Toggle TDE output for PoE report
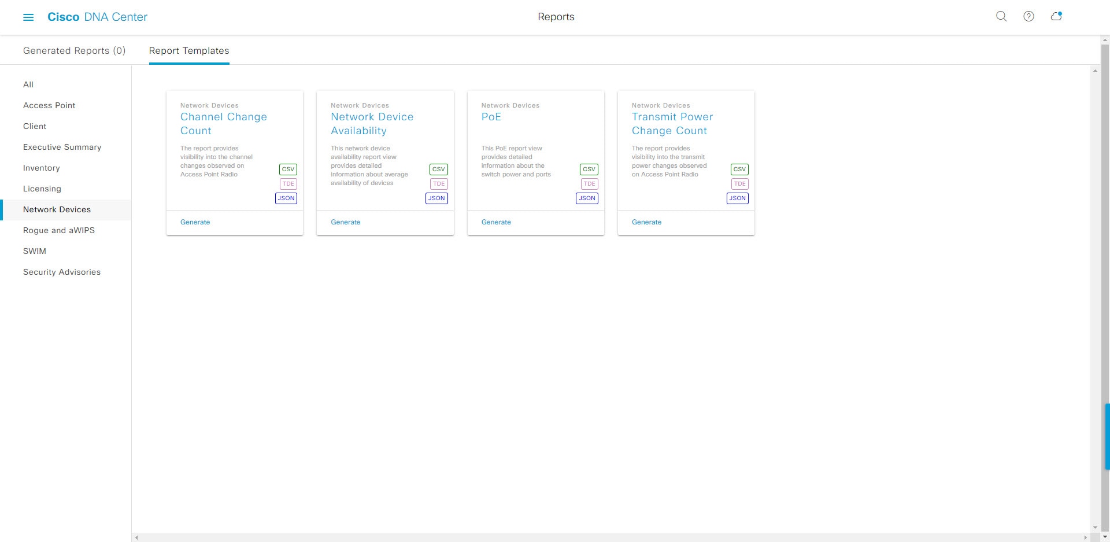The image size is (1110, 542). 590,183
